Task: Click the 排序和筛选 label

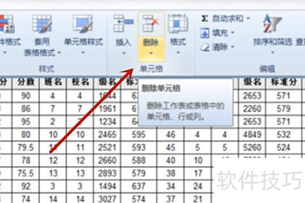Action: [273, 42]
